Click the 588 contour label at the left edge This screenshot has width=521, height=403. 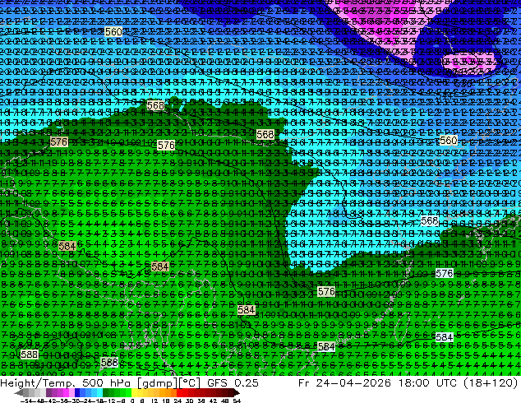point(30,354)
